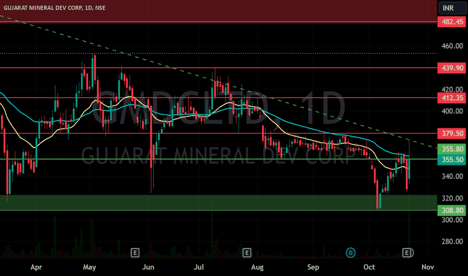Viewport: 468px width, 276px height.
Task: Select the 379.50 red price label
Action: coord(452,133)
